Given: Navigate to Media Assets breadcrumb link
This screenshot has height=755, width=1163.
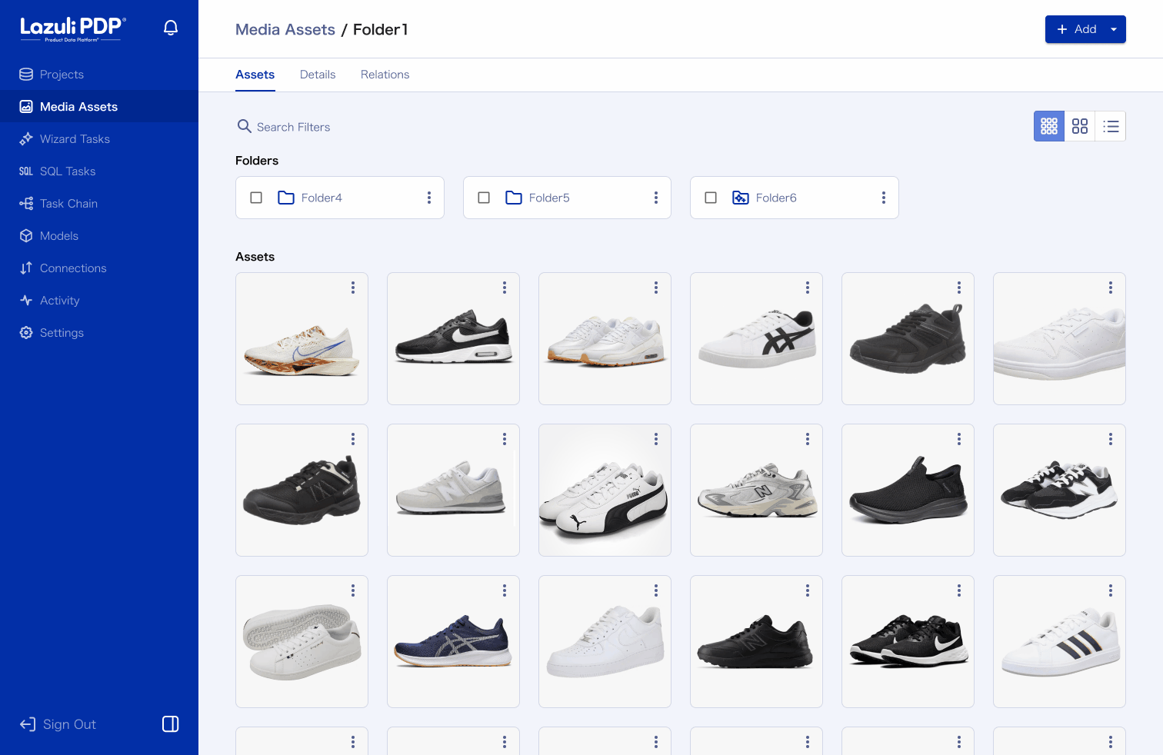Looking at the screenshot, I should 285,29.
